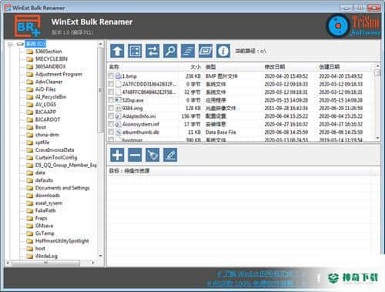Click the Data Base File type cell
Image resolution: width=385 pixels, height=292 pixels.
click(221, 133)
